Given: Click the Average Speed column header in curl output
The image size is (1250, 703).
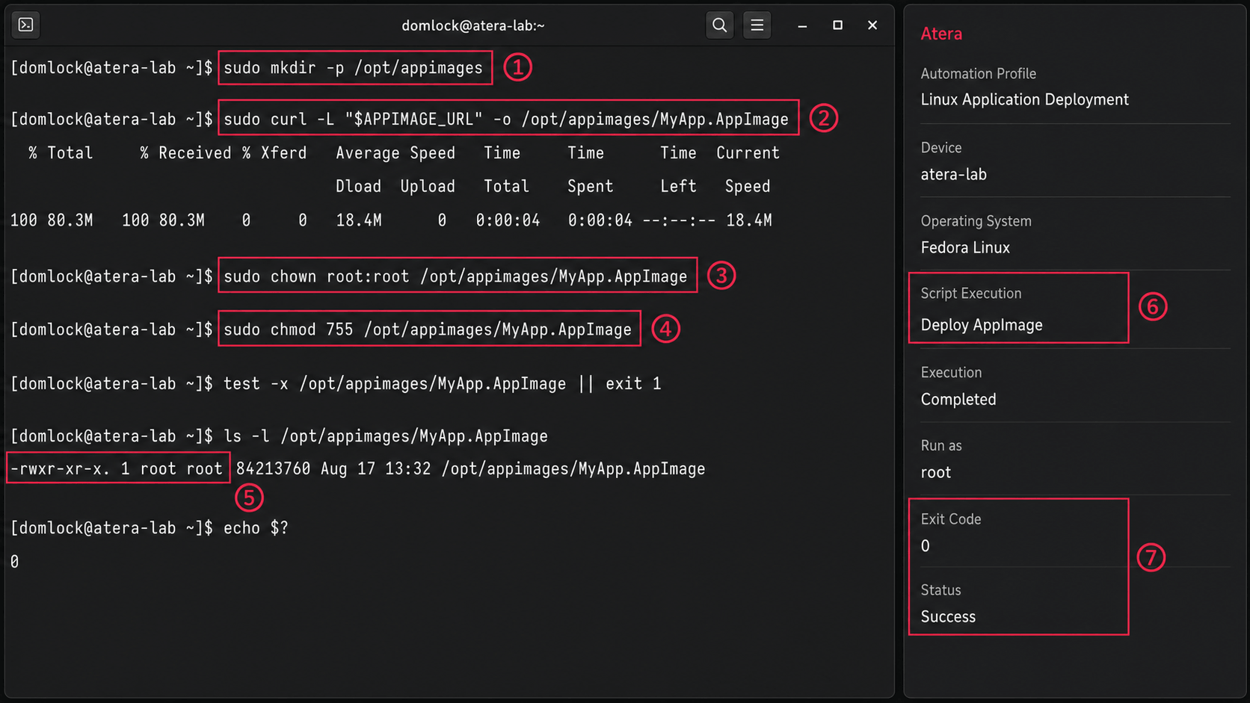Looking at the screenshot, I should point(395,153).
